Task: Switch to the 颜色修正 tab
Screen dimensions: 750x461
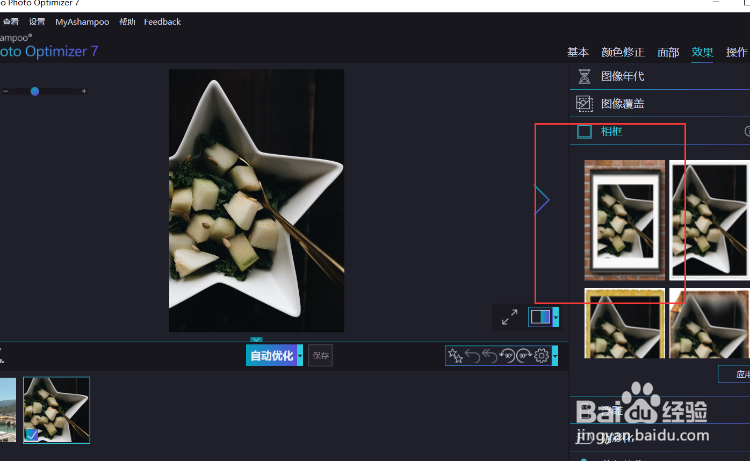Action: 623,52
